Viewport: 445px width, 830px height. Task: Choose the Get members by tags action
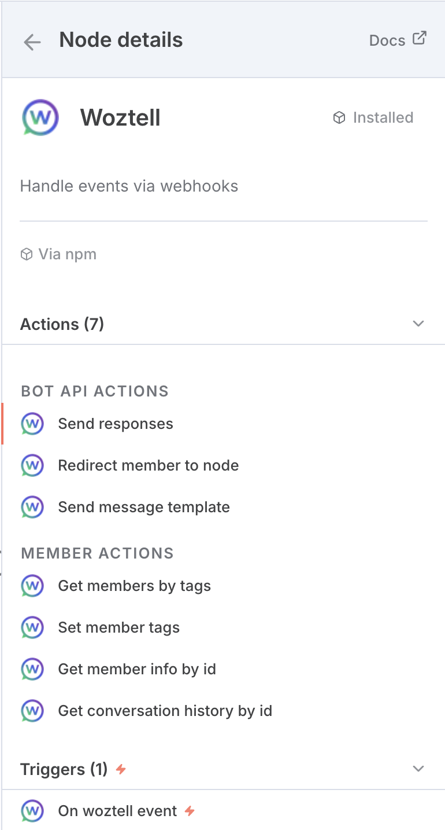click(134, 586)
